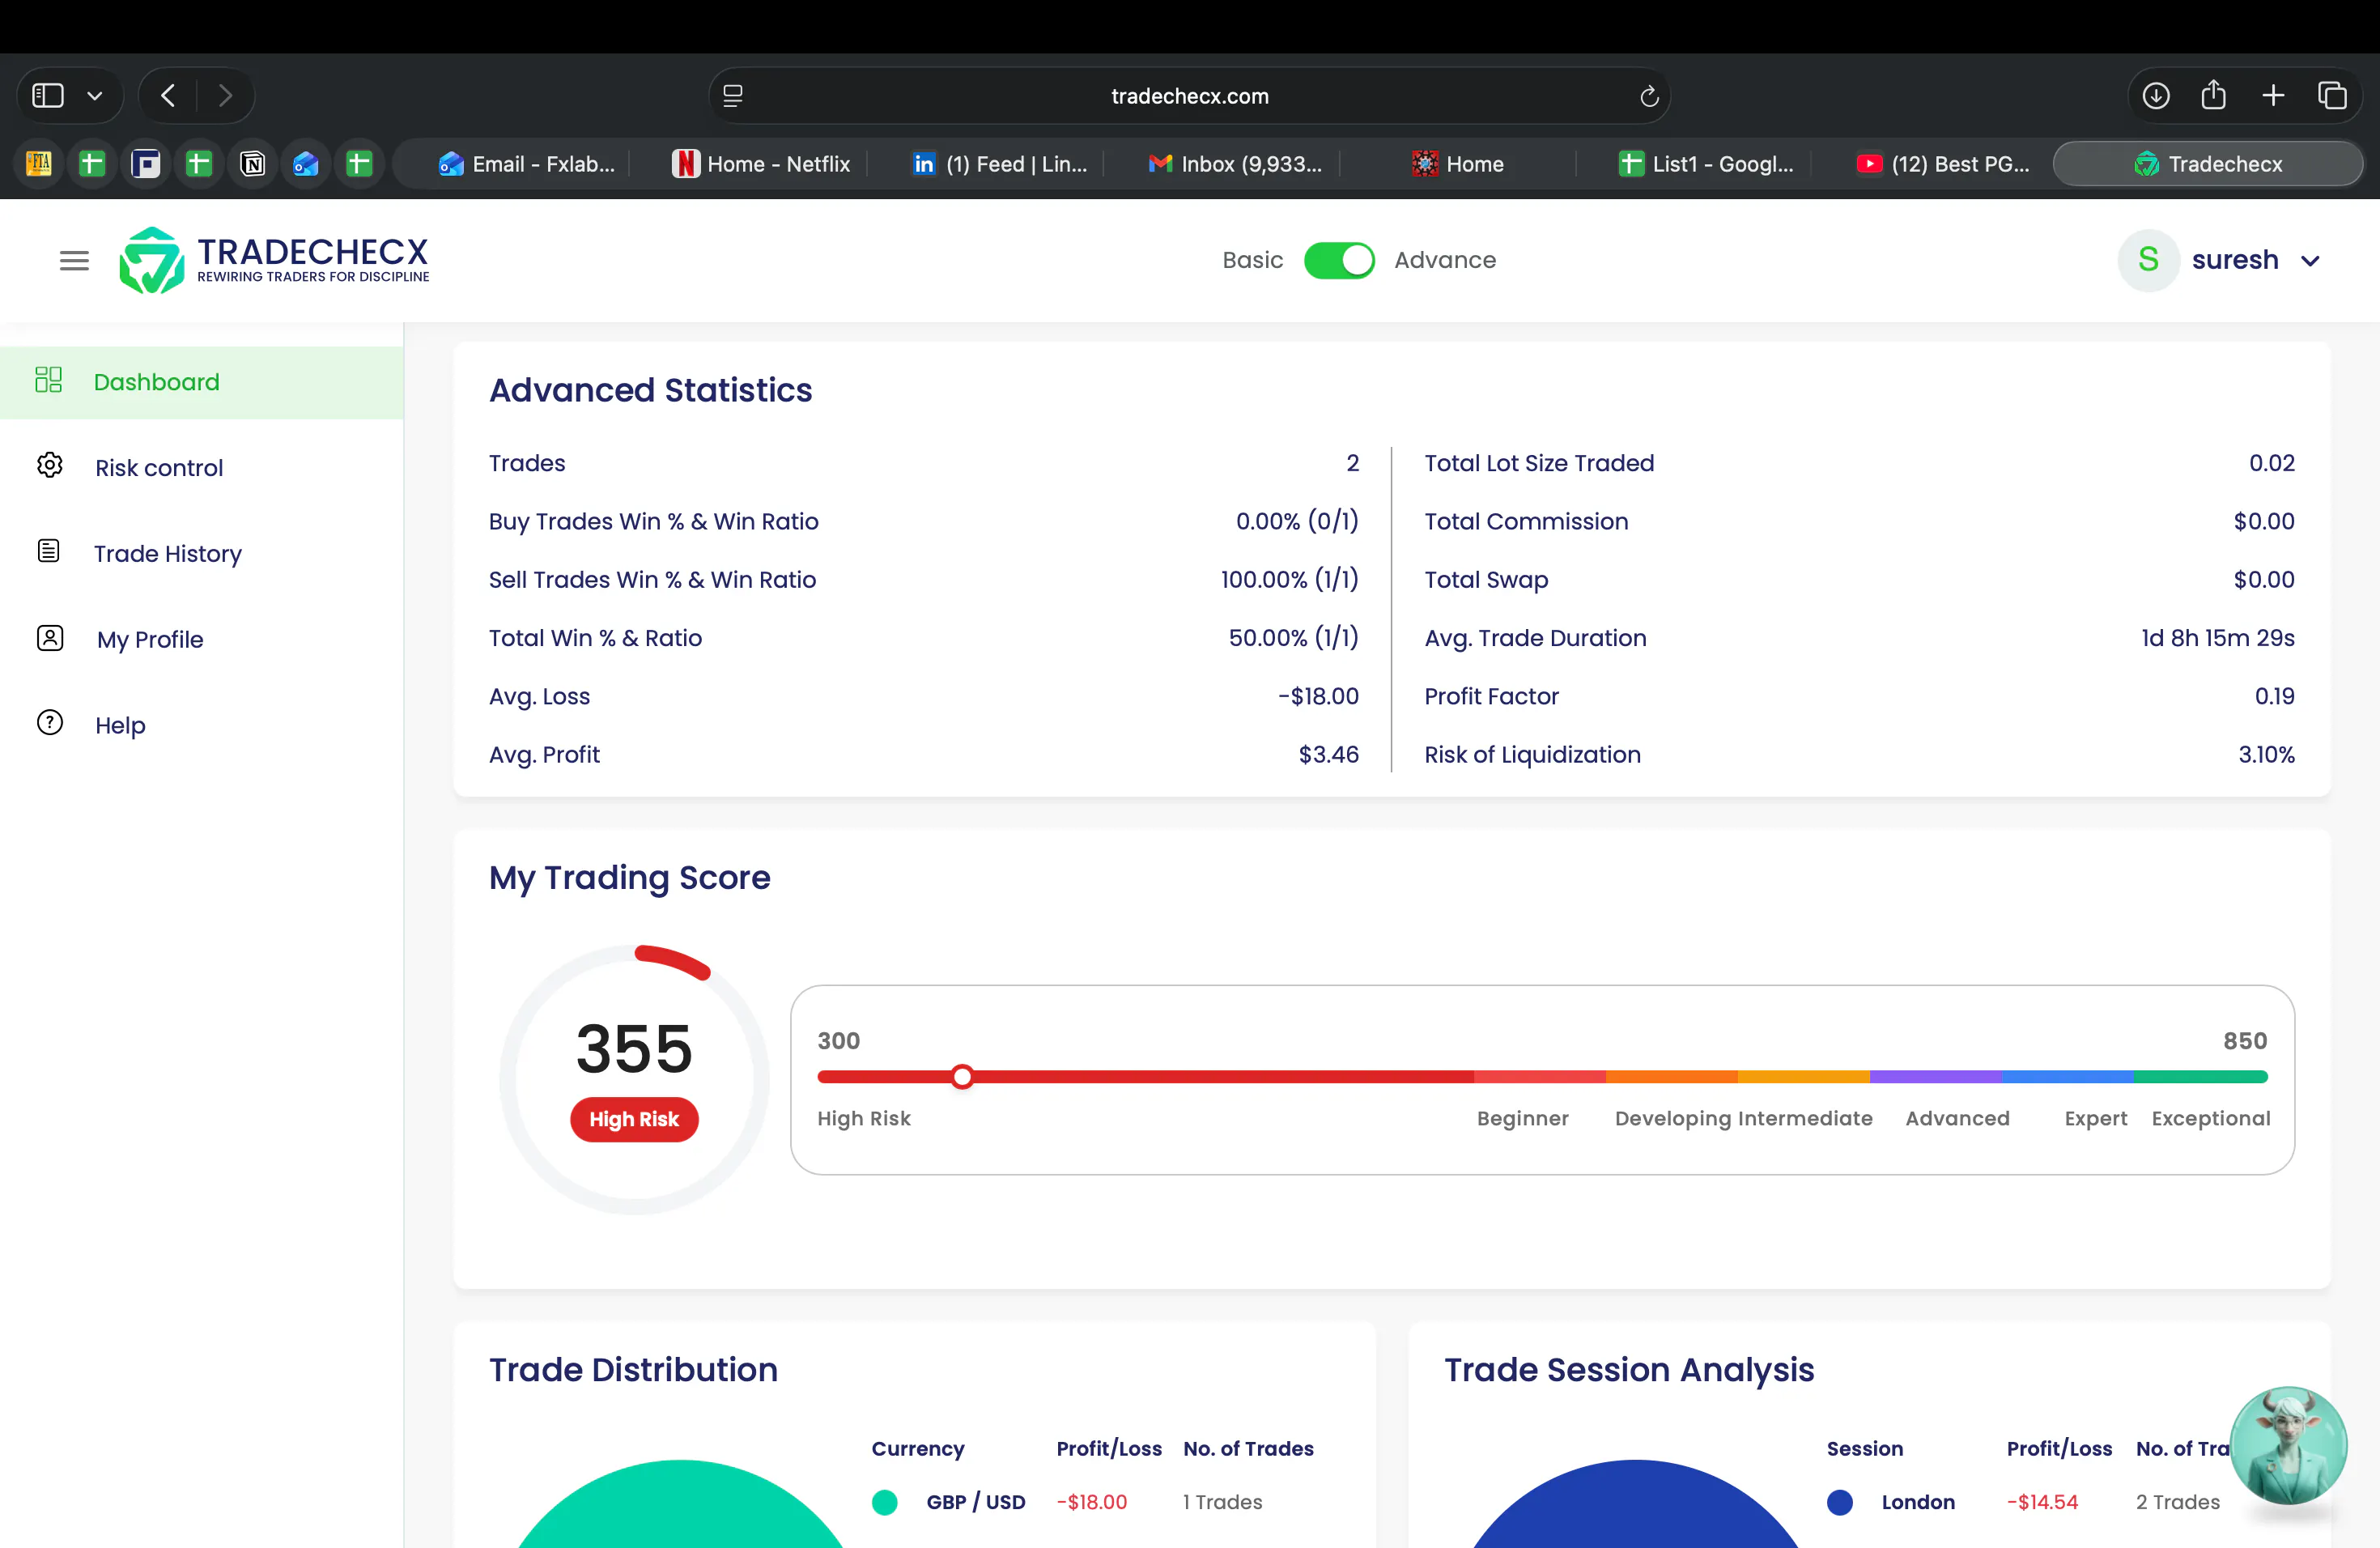The width and height of the screenshot is (2380, 1548).
Task: Click the Share icon in toolbar
Action: 2214,95
